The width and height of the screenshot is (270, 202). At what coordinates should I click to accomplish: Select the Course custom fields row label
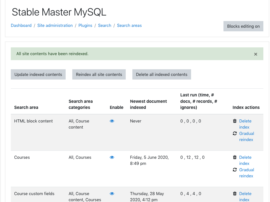click(34, 194)
